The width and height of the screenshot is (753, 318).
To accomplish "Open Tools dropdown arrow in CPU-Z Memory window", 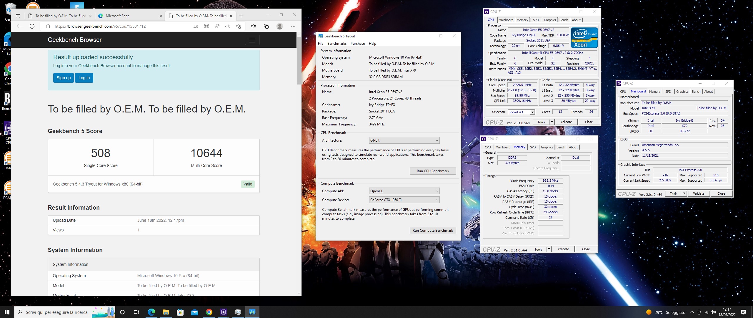I will [549, 249].
